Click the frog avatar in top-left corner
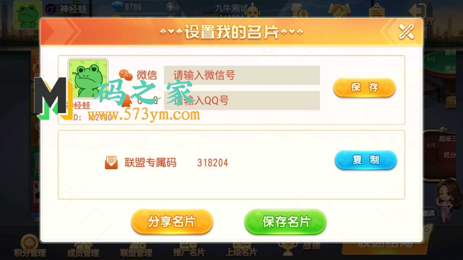The image size is (463, 260). point(28,15)
